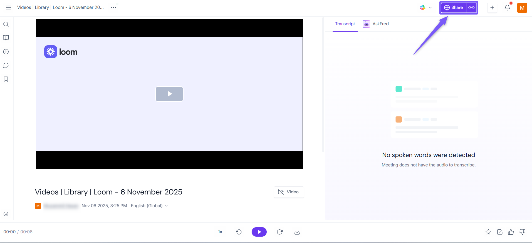Download the recording using the download icon
Viewport: 532px width, 243px height.
(x=297, y=232)
